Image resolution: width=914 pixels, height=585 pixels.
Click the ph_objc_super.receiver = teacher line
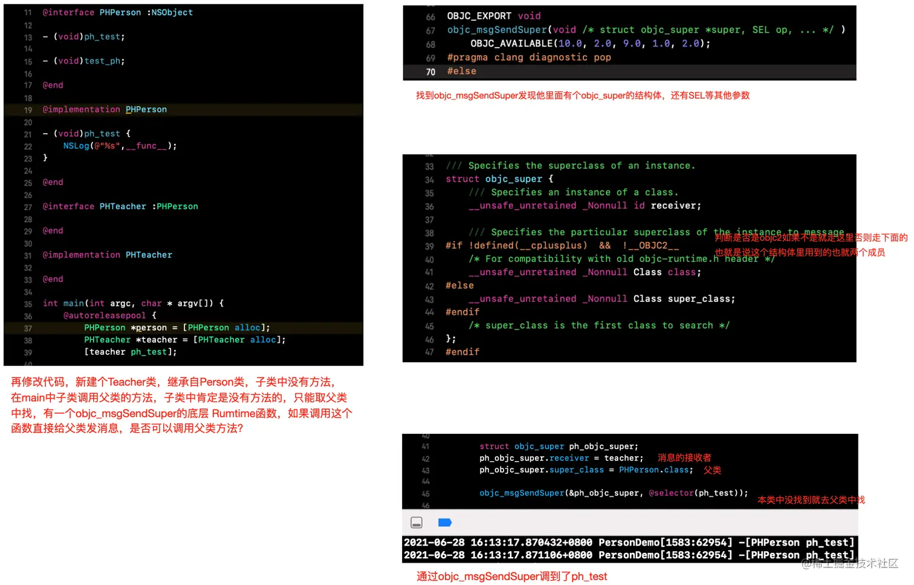(x=561, y=458)
